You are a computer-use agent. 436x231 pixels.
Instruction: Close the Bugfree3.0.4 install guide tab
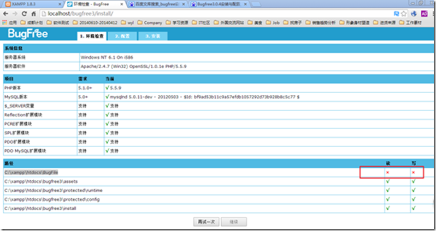[245, 4]
